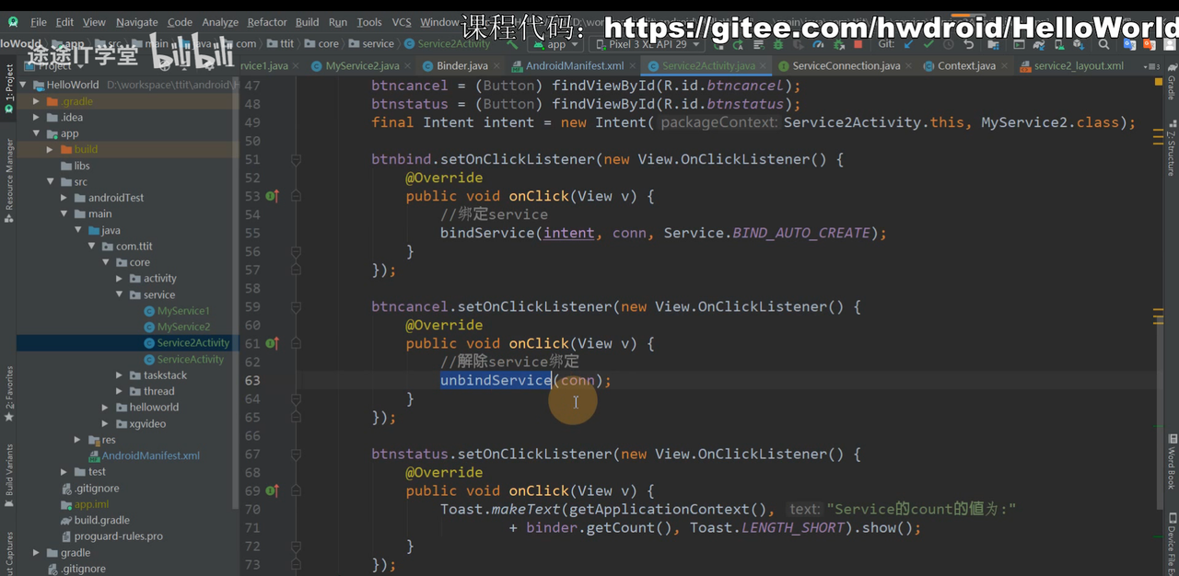This screenshot has height=576, width=1179.
Task: Open the Build Variants tool window
Action: (9, 476)
